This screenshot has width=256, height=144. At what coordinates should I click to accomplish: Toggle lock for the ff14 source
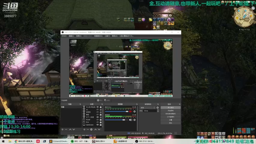coord(100,122)
